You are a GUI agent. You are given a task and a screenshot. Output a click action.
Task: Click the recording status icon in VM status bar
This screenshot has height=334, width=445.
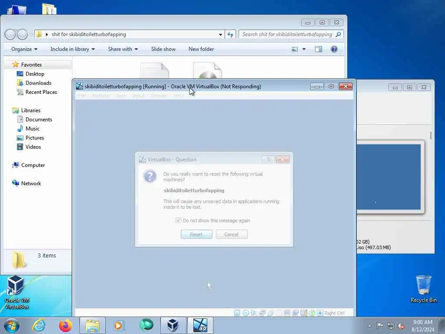[x=296, y=313]
